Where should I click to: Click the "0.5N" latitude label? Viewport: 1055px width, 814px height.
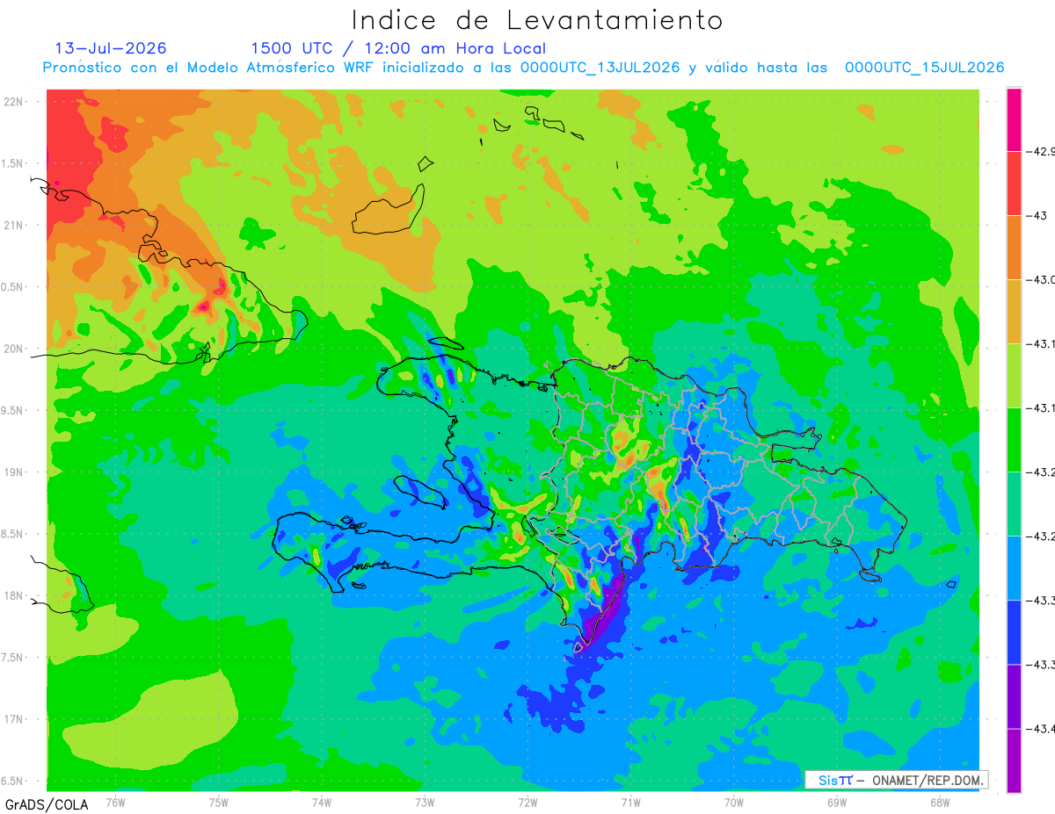(11, 287)
